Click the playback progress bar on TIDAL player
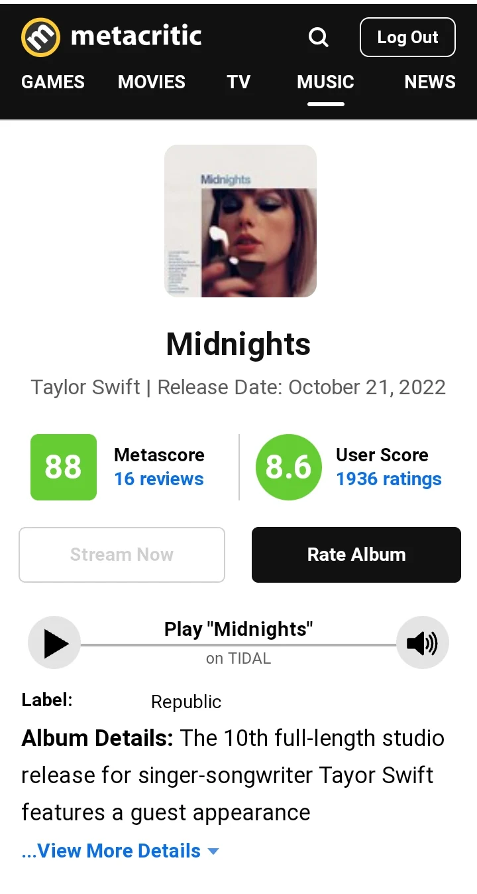477x894 pixels. (x=238, y=642)
